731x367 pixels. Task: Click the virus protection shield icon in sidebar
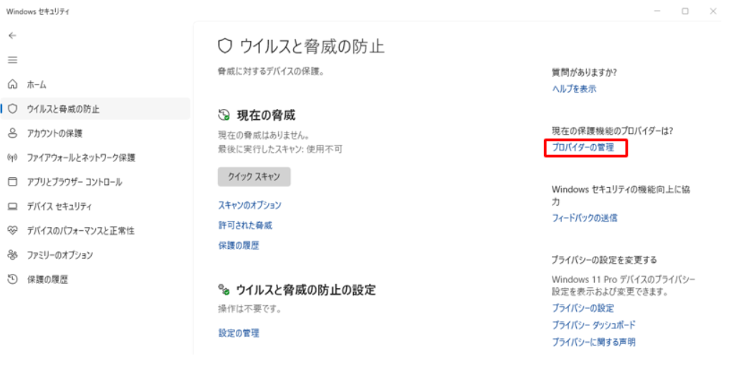click(x=12, y=109)
